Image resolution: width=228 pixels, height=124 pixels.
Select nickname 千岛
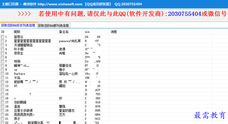click(x=17, y=78)
